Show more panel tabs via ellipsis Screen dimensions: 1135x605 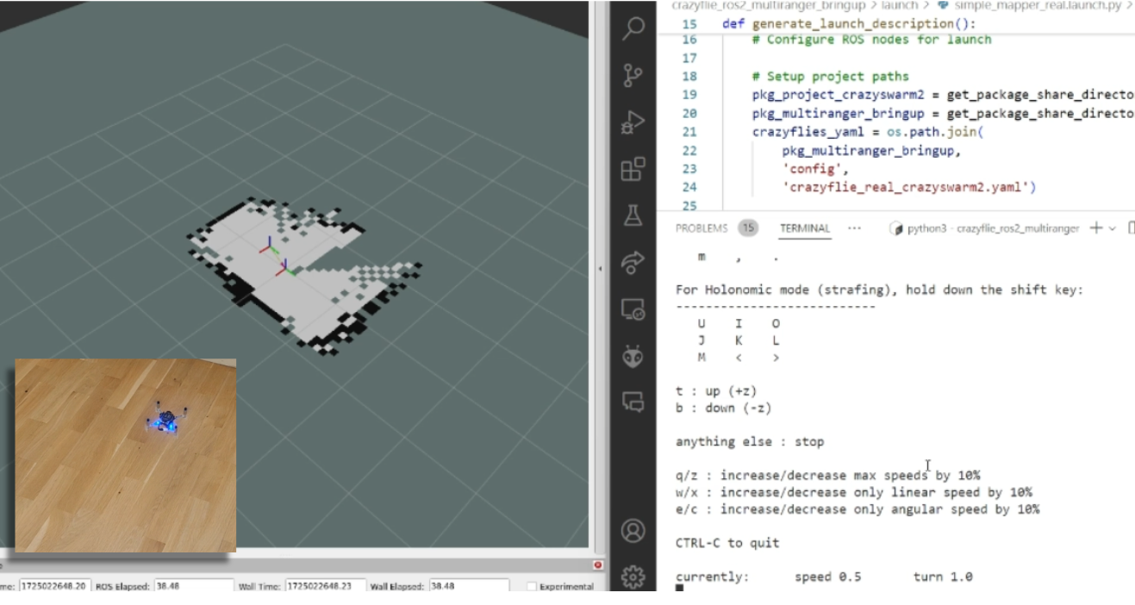point(854,228)
